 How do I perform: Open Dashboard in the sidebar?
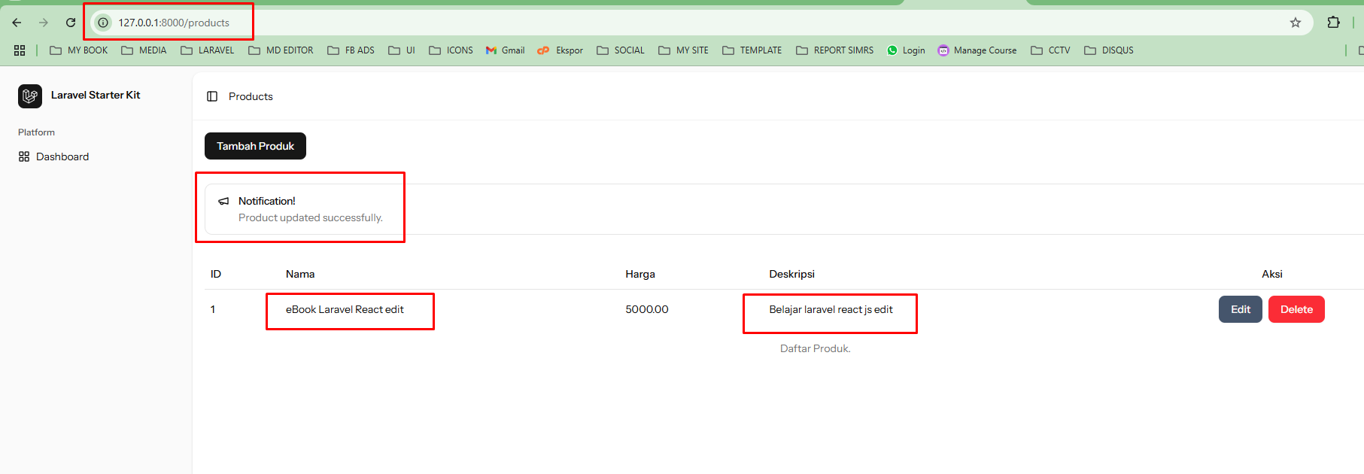click(62, 156)
